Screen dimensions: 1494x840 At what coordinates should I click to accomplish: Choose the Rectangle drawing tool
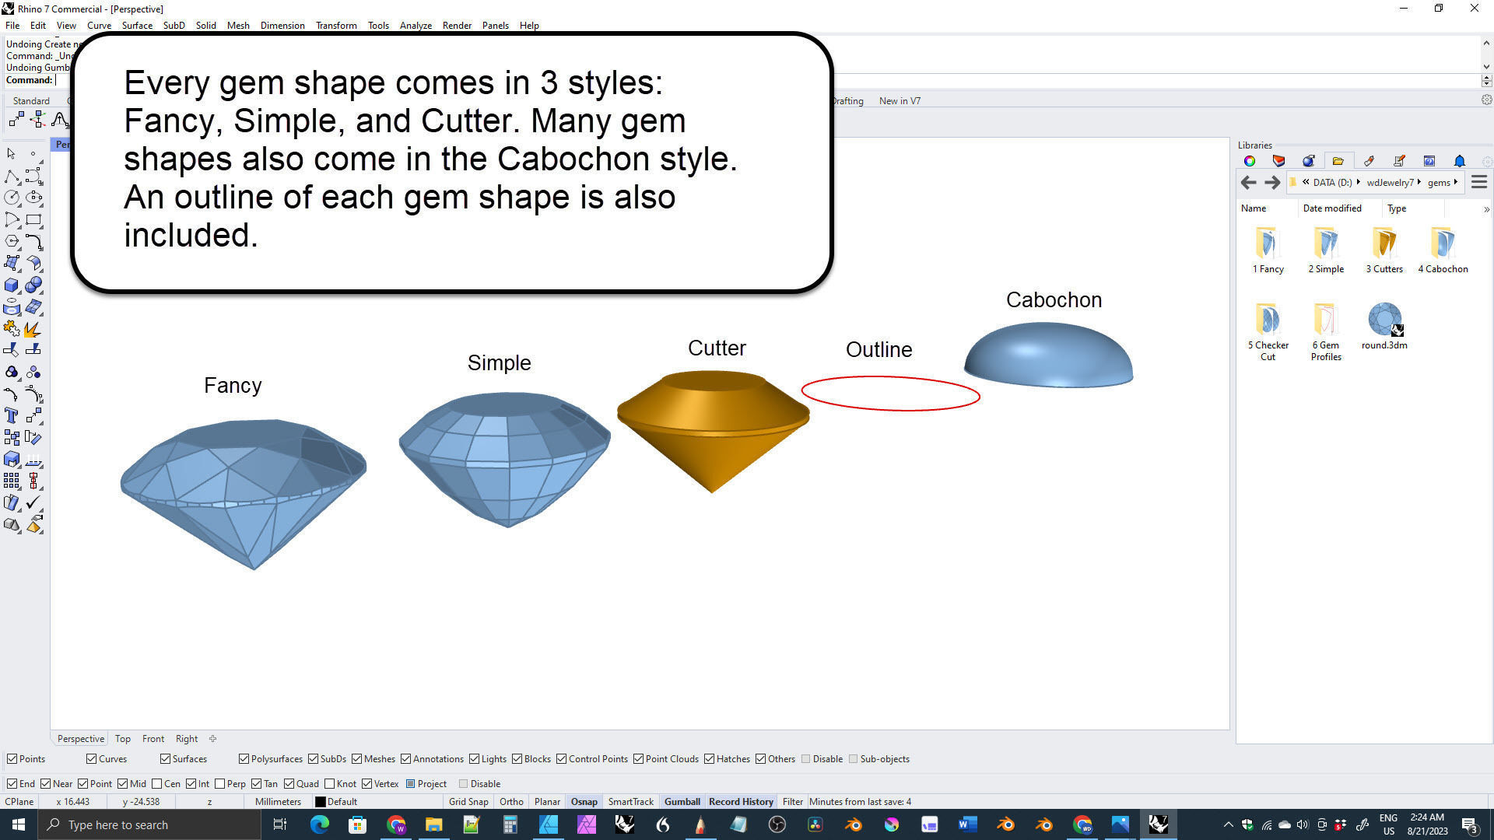coord(33,220)
